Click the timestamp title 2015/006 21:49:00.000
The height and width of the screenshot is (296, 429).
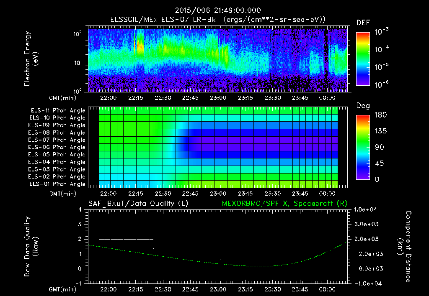click(x=218, y=10)
